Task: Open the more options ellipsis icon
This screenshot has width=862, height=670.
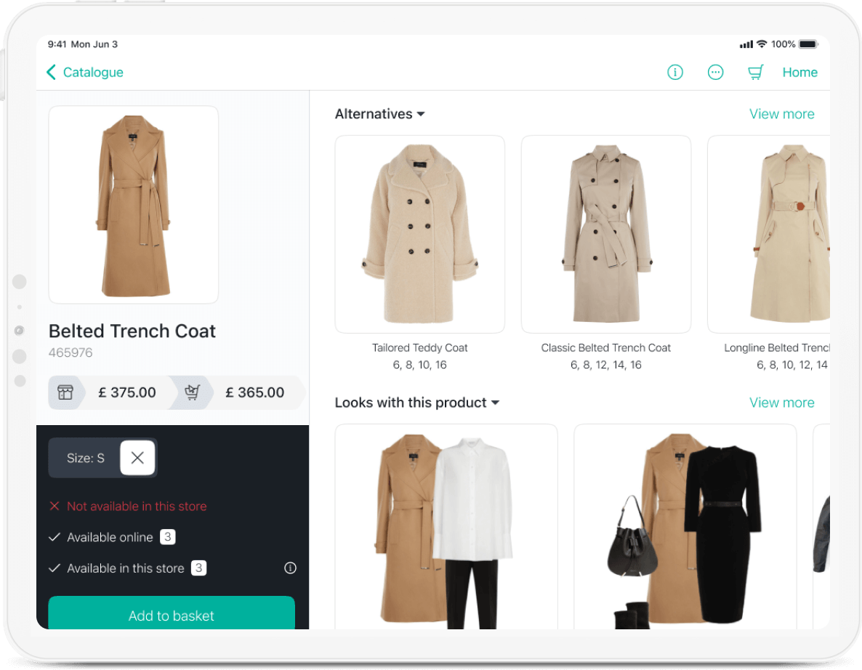Action: coord(715,72)
